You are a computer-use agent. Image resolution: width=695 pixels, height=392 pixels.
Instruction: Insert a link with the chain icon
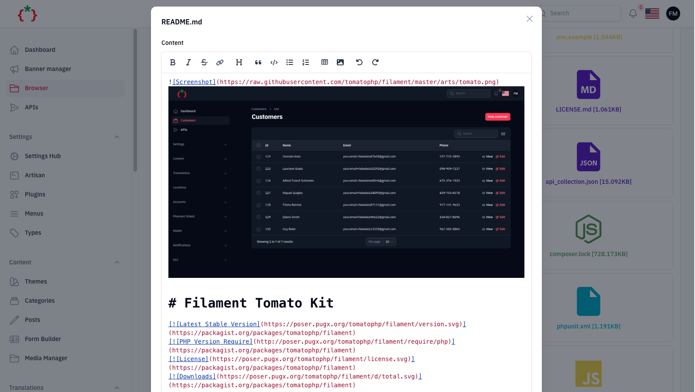(220, 62)
